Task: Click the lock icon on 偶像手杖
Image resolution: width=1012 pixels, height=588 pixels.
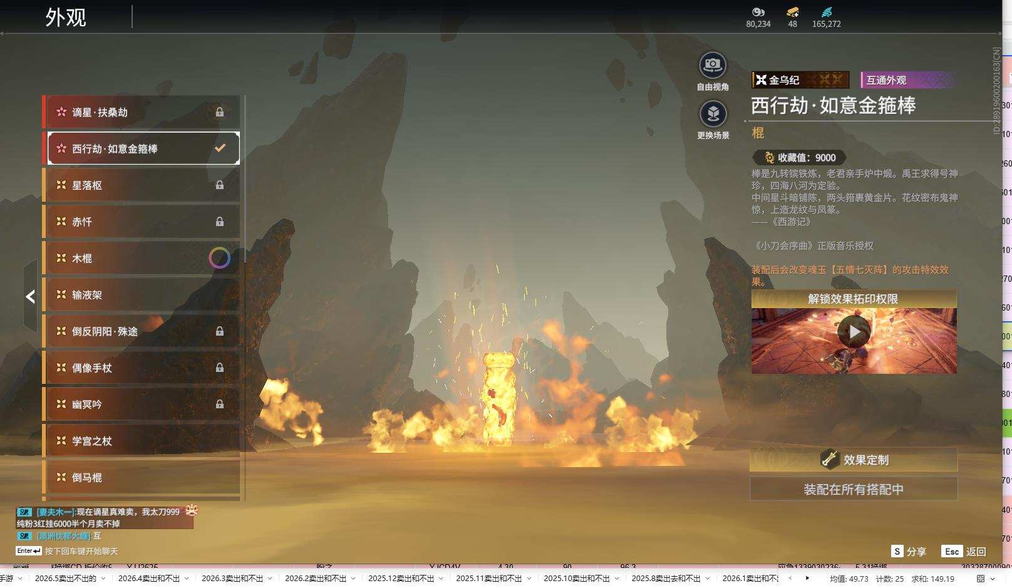Action: pyautogui.click(x=220, y=368)
